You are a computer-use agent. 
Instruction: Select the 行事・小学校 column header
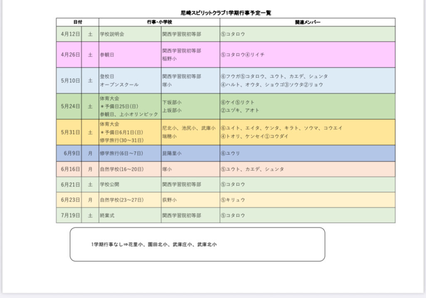pos(159,22)
